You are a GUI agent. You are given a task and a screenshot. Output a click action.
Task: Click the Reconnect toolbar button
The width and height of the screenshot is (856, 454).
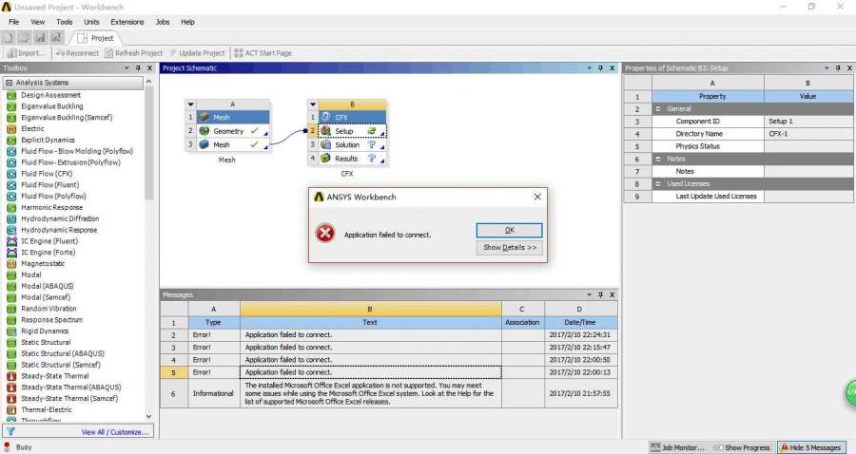click(x=77, y=53)
